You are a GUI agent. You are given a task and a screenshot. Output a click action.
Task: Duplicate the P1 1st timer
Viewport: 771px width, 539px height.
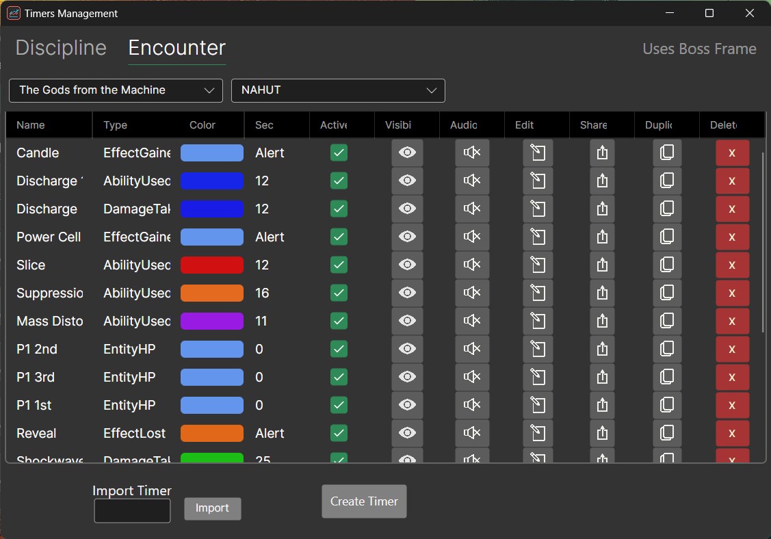[x=667, y=405]
